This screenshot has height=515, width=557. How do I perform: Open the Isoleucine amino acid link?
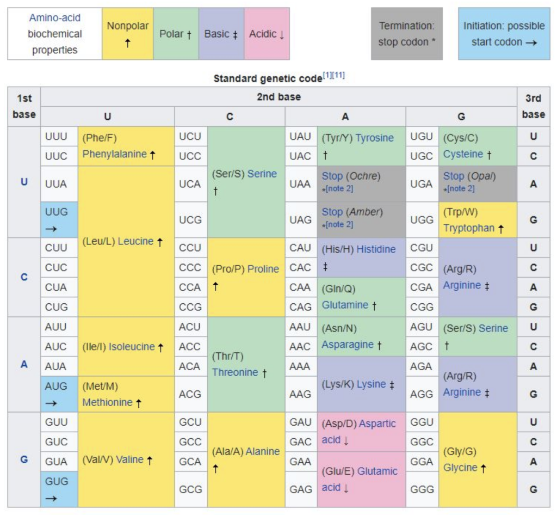[132, 347]
